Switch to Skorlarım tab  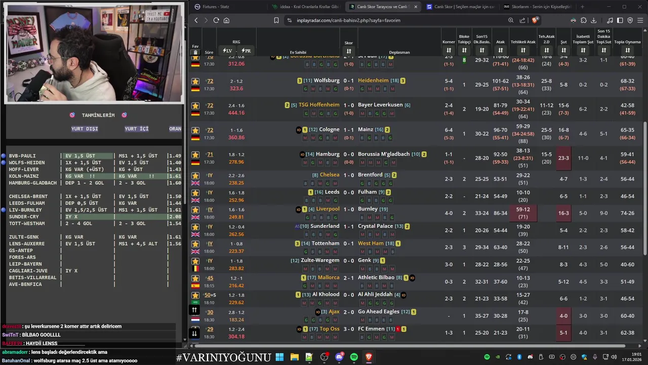coord(537,7)
